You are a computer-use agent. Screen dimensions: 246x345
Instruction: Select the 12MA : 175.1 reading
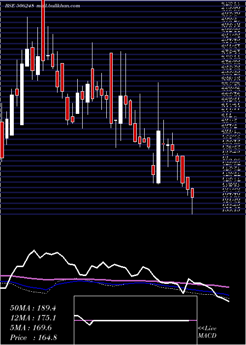click(33, 318)
